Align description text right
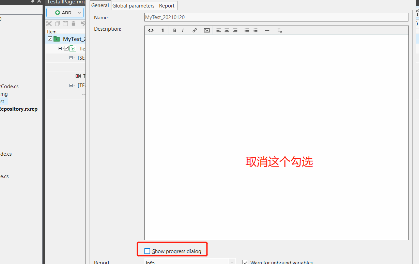419x264 pixels. coord(235,30)
